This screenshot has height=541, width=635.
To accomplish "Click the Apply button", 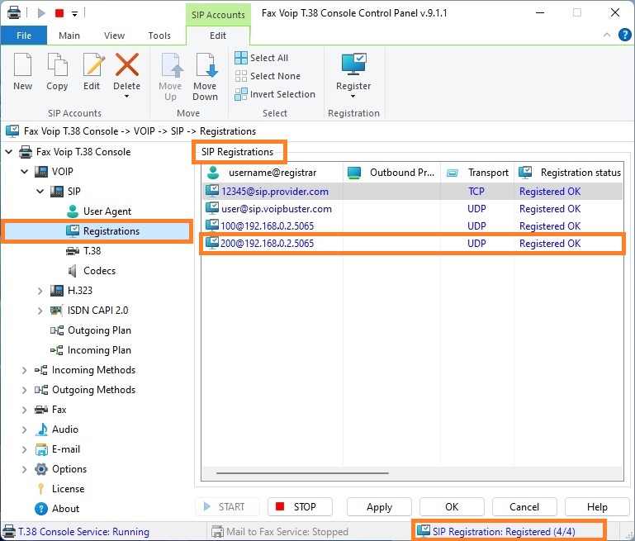I will pos(380,507).
